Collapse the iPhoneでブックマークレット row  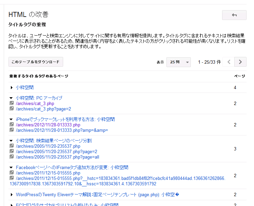pos(12,119)
